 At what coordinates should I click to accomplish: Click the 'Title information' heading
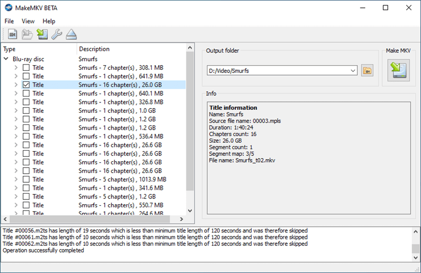coord(233,108)
